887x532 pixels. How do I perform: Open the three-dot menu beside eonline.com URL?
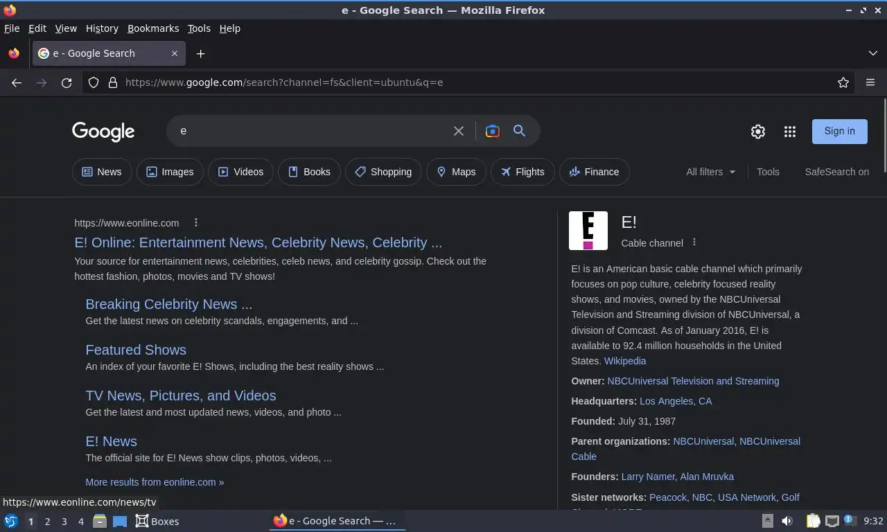(196, 222)
